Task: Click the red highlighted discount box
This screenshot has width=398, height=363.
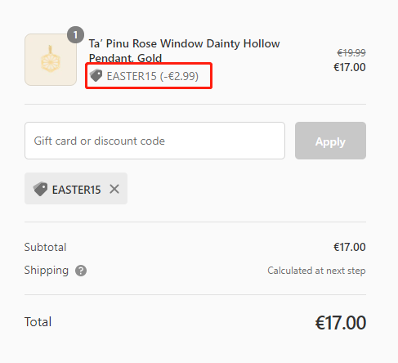Action: coord(149,76)
